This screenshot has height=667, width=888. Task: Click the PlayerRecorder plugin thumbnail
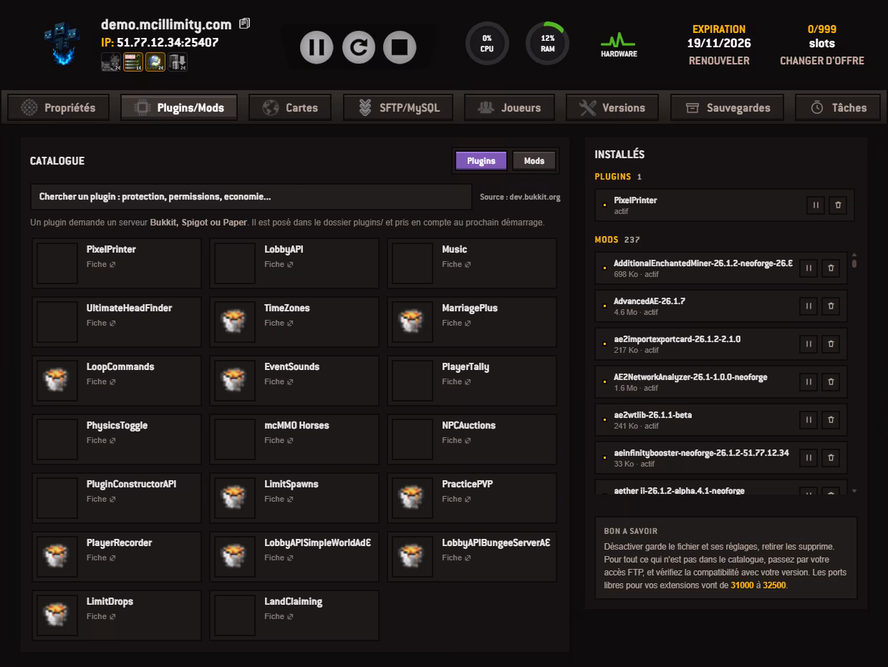pyautogui.click(x=57, y=557)
